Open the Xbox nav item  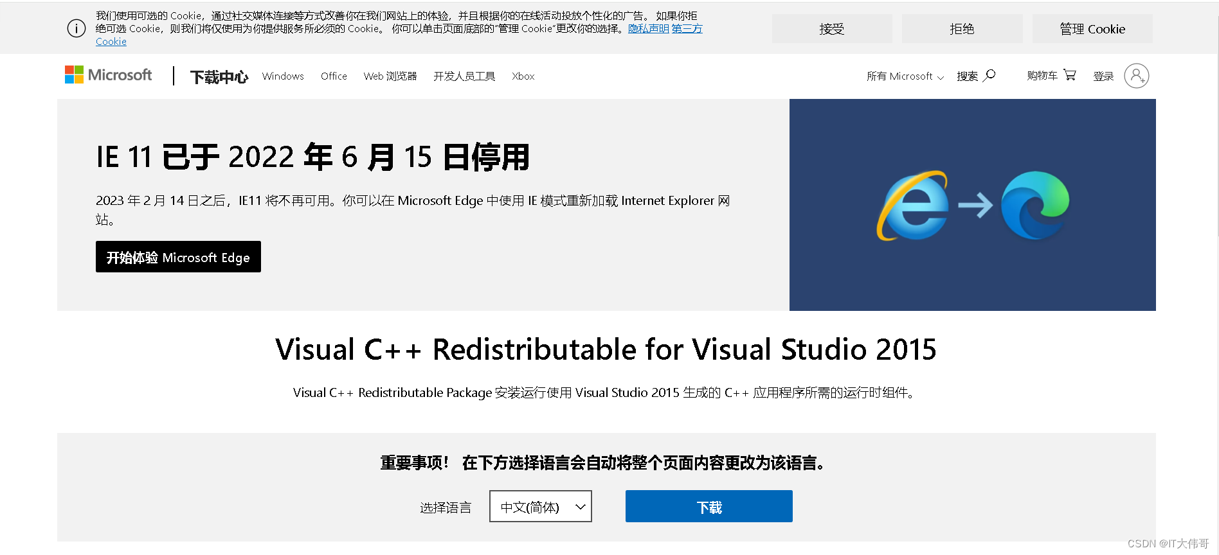523,76
